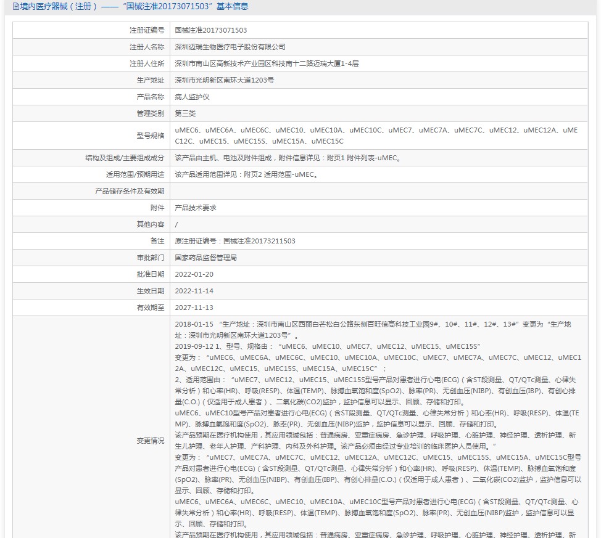Click the 批准日期 label

click(151, 274)
